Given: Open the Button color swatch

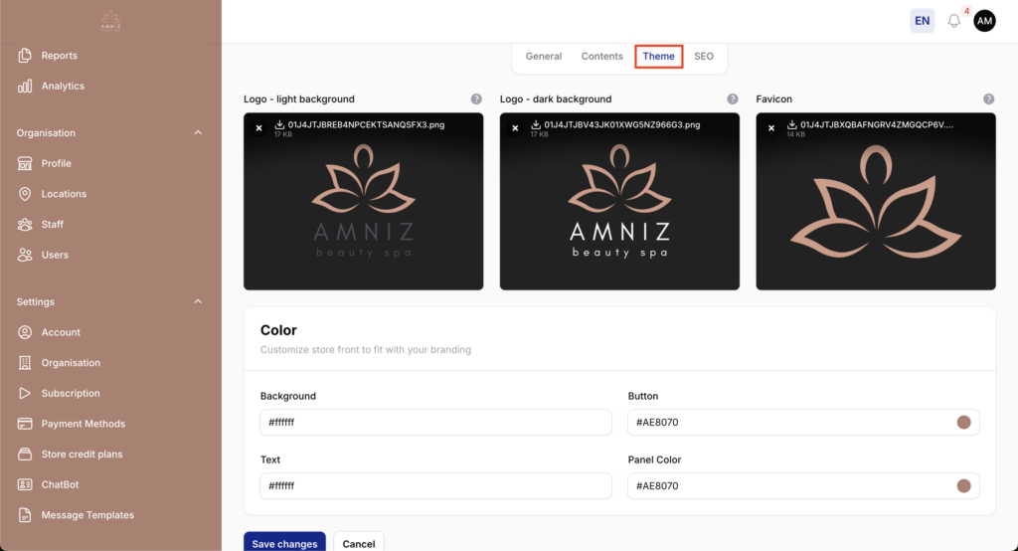Looking at the screenshot, I should click(x=963, y=423).
